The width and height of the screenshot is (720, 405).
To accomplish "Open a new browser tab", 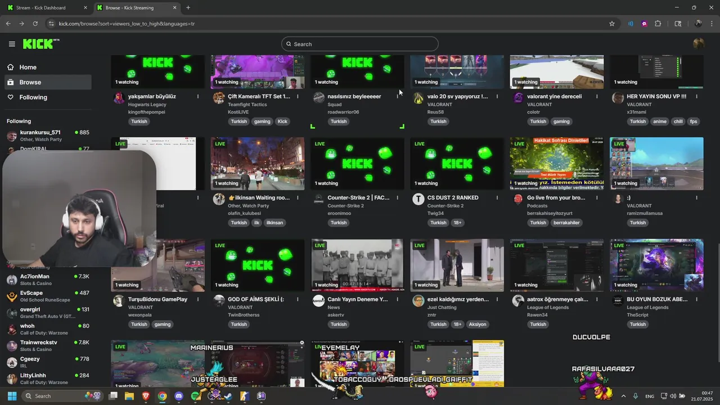I will [x=188, y=8].
